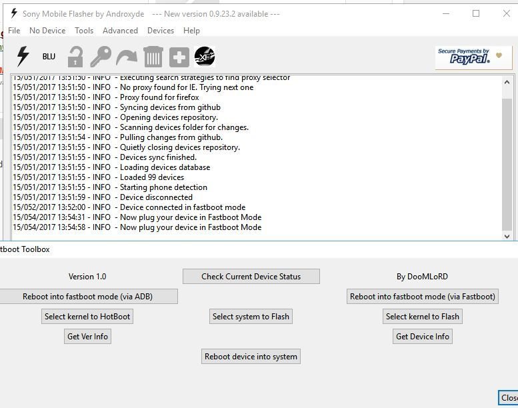Click the log scrollbar up arrow

pyautogui.click(x=507, y=82)
